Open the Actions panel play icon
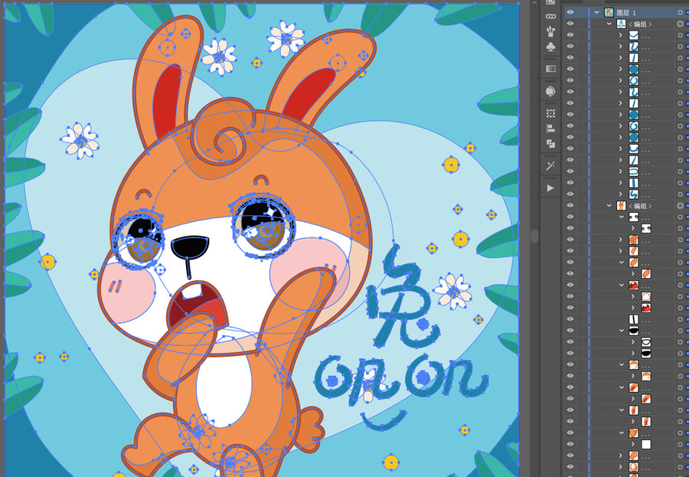The image size is (689, 477). point(550,188)
